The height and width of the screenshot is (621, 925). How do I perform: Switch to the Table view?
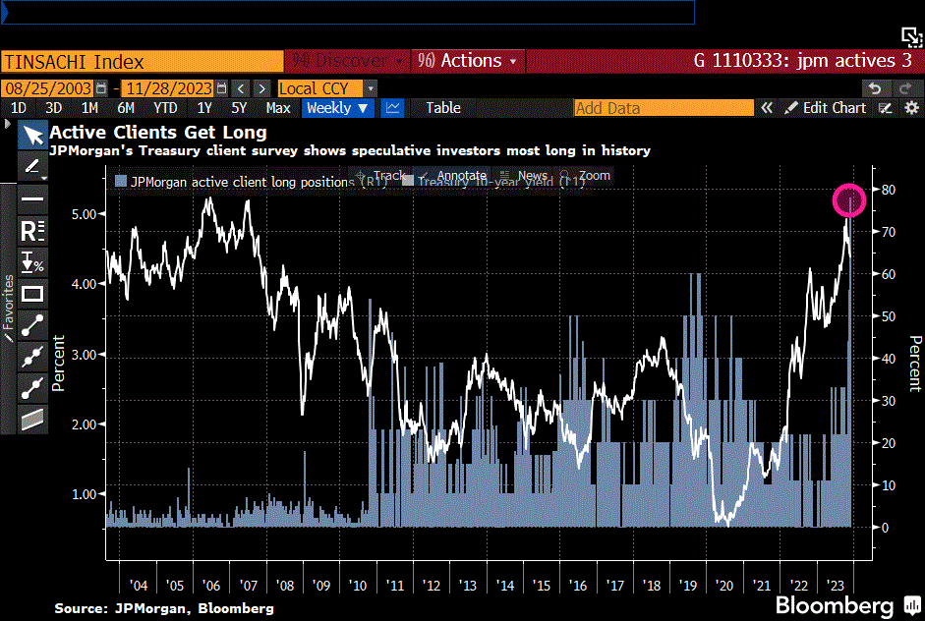click(443, 108)
